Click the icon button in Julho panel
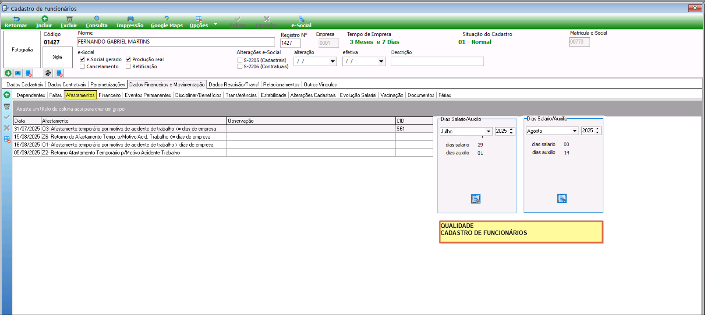 (476, 199)
